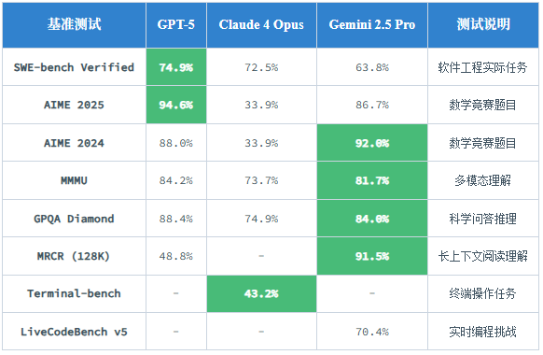Click the MRCR (128K) row label
Image resolution: width=543 pixels, height=355 pixels.
[74, 256]
